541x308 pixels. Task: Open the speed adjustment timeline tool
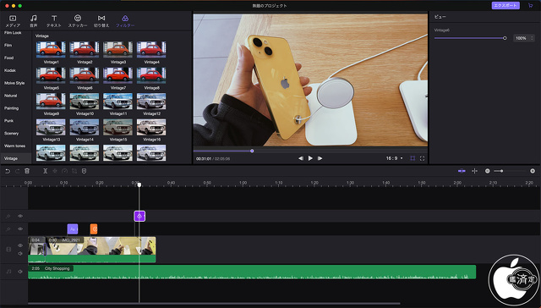[x=64, y=171]
